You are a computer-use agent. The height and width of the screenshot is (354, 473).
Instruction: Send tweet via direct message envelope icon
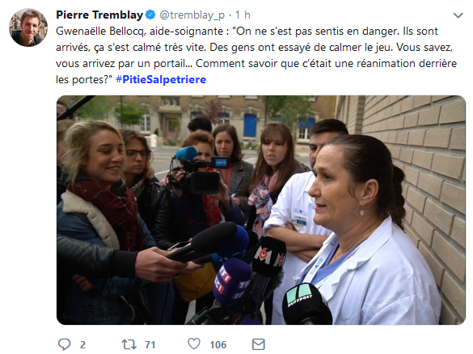pos(259,344)
